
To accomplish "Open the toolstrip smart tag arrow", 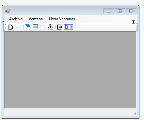I will click(134, 22).
